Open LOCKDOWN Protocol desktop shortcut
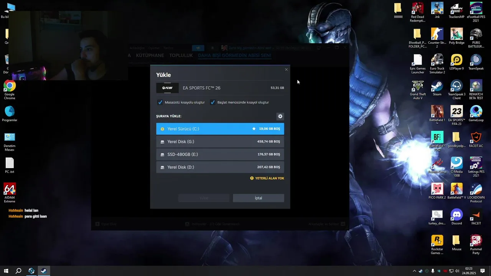491x276 pixels. point(476,192)
